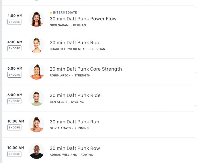
Task: Open 20 min Daft Punk Ride class
Action: pyautogui.click(x=75, y=43)
